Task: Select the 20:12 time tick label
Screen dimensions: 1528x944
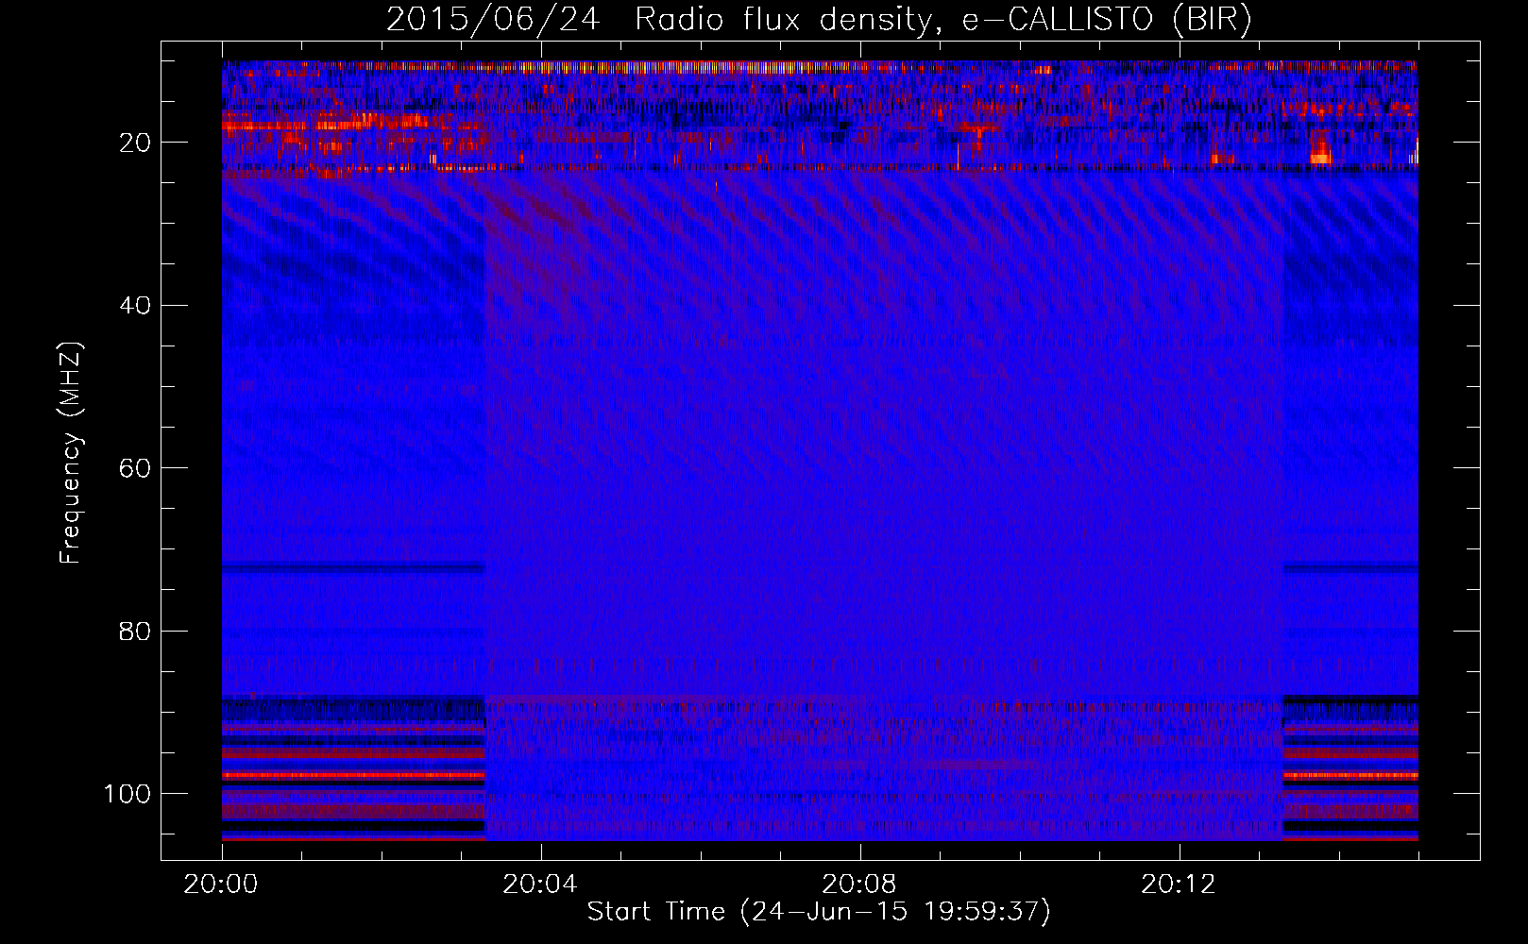Action: tap(1179, 885)
